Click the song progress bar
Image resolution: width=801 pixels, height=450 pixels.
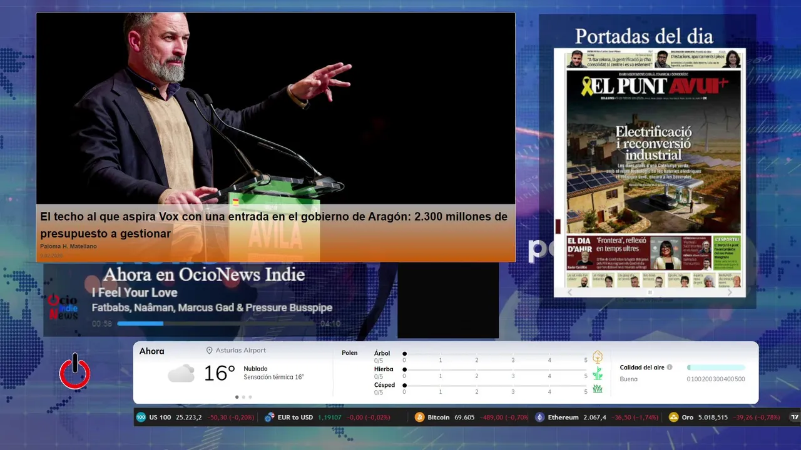tap(217, 324)
